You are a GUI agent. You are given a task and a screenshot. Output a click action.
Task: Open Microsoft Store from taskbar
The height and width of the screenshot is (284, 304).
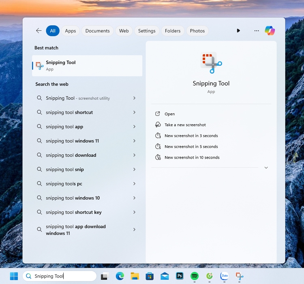pyautogui.click(x=150, y=276)
